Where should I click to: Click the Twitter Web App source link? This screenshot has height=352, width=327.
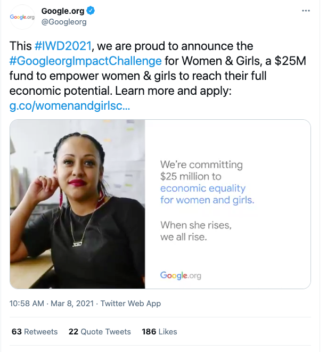(130, 304)
